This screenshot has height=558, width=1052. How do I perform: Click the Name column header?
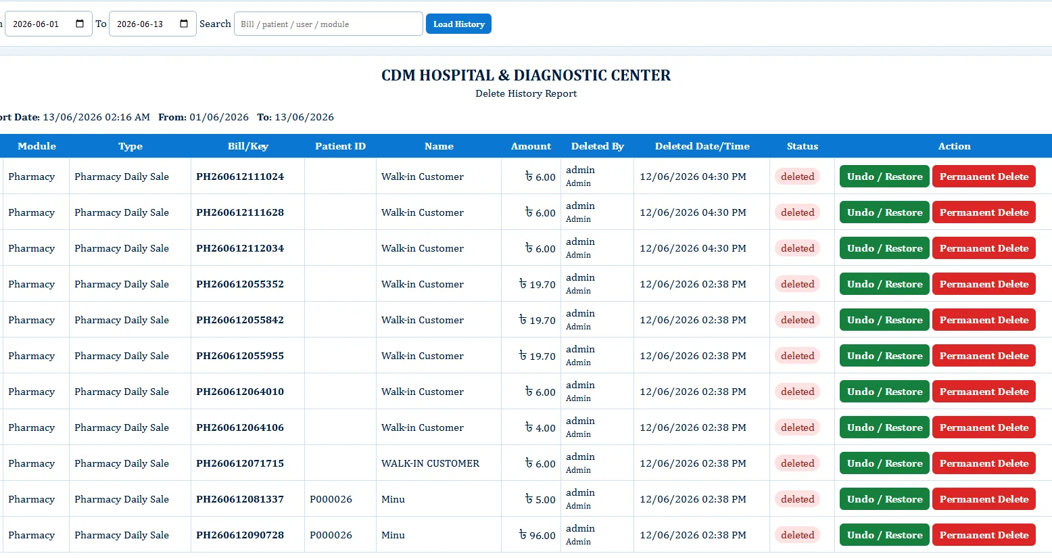pyautogui.click(x=439, y=146)
